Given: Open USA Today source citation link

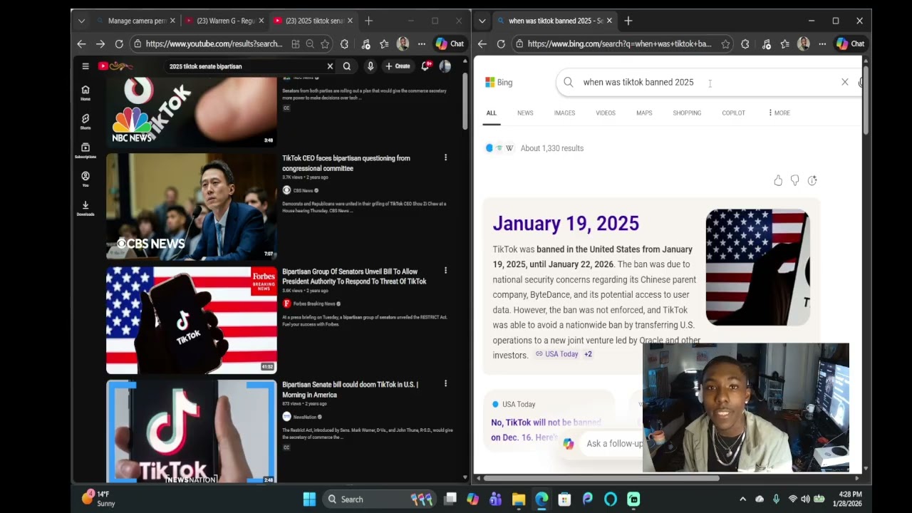Looking at the screenshot, I should click(557, 354).
